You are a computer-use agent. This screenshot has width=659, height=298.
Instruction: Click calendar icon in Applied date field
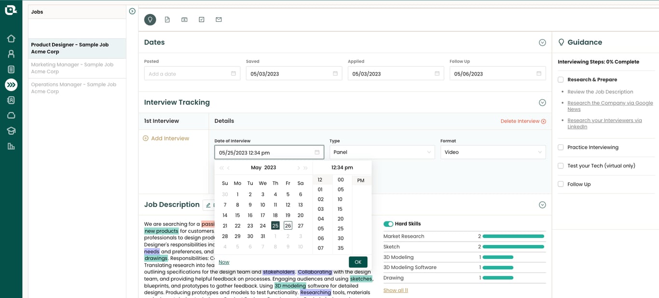[437, 74]
